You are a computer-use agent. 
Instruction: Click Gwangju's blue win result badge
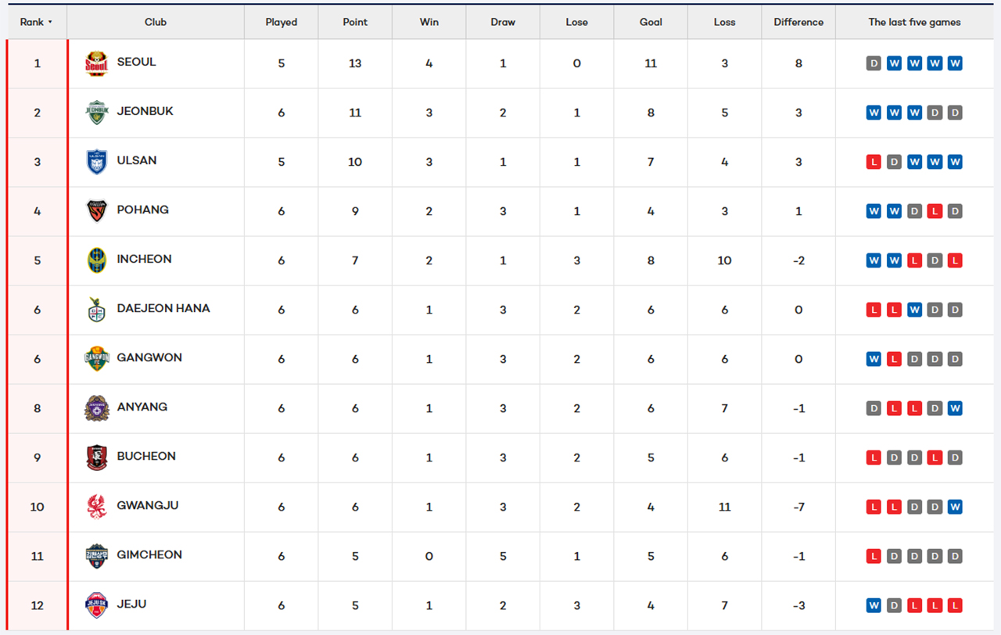955,507
